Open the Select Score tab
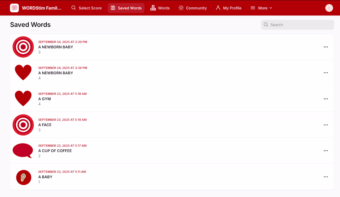Screen dimensions: 340x197 (x=87, y=8)
